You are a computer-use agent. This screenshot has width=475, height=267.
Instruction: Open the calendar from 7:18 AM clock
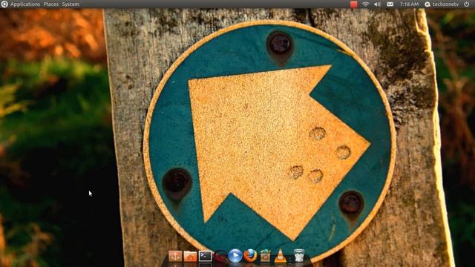point(409,4)
